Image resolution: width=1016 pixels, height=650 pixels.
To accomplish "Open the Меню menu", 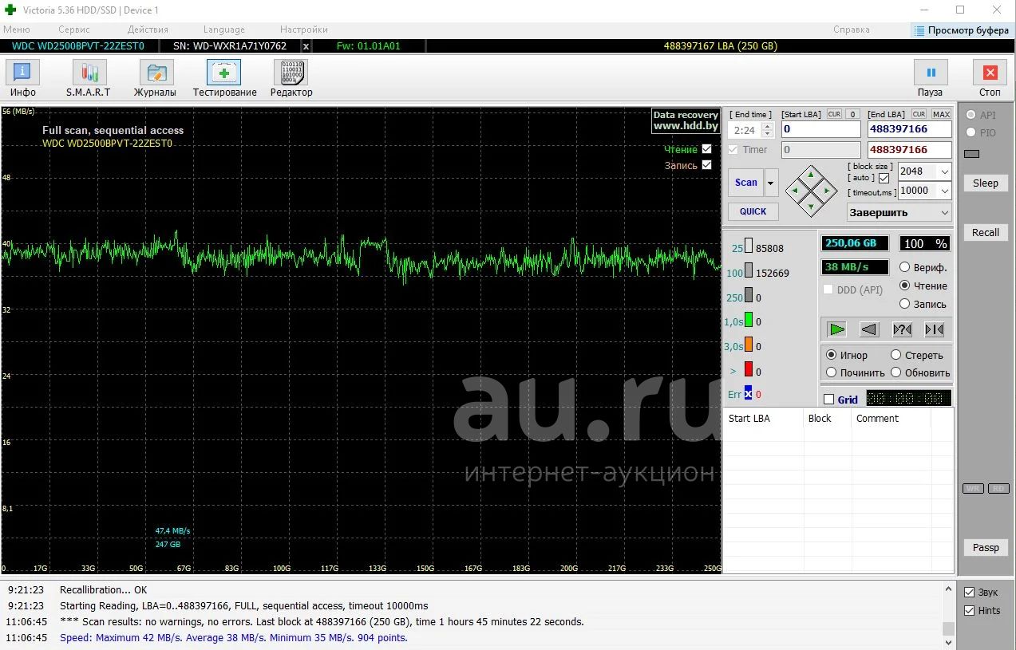I will pyautogui.click(x=17, y=30).
